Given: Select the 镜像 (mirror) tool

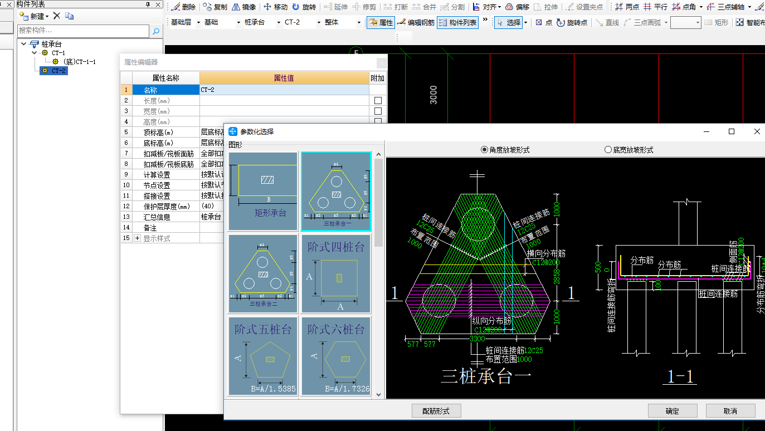Looking at the screenshot, I should coord(244,7).
